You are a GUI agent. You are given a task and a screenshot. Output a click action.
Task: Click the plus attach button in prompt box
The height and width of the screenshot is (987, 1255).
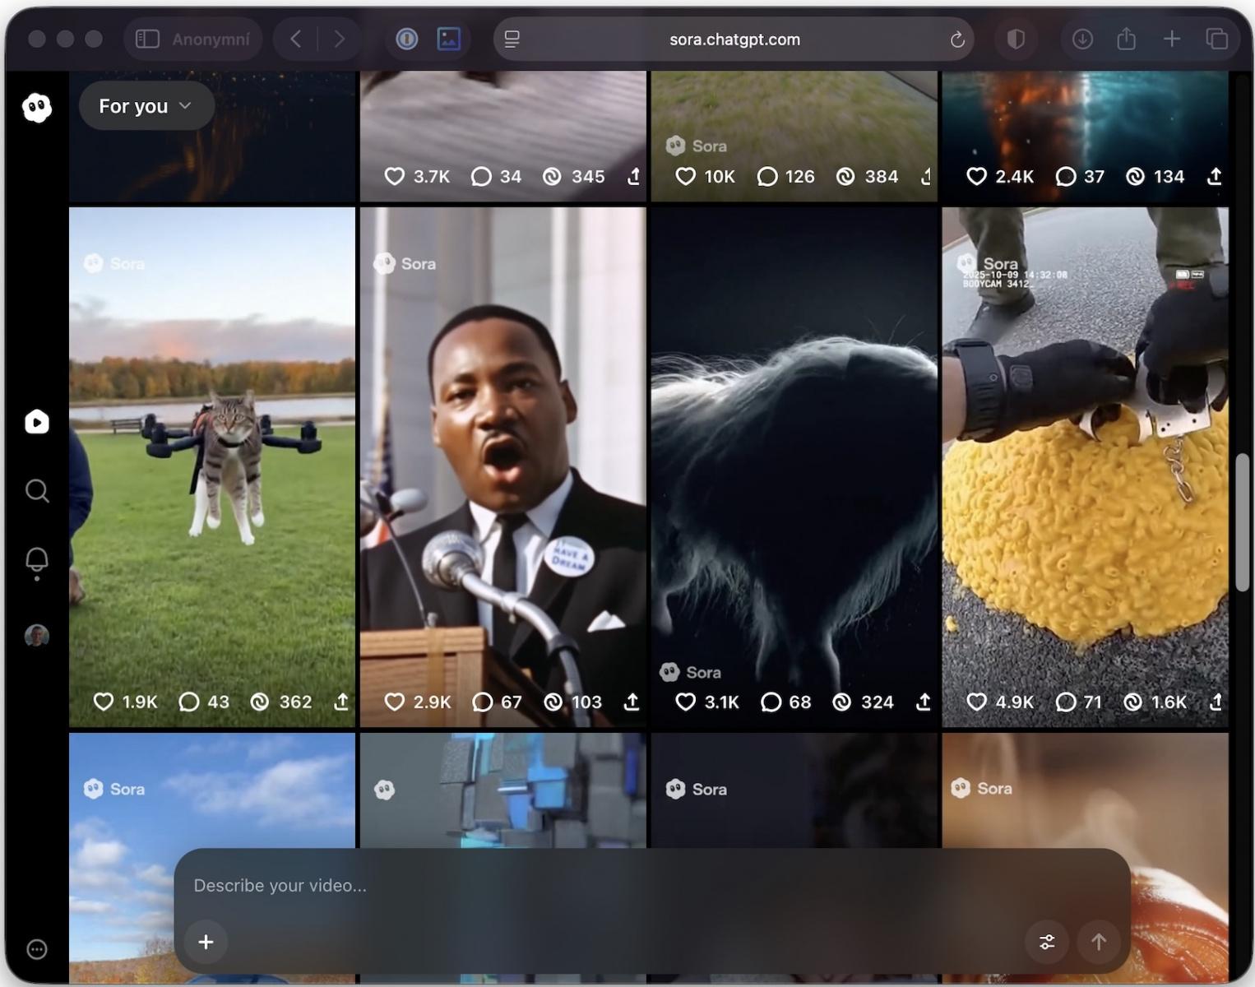point(206,942)
